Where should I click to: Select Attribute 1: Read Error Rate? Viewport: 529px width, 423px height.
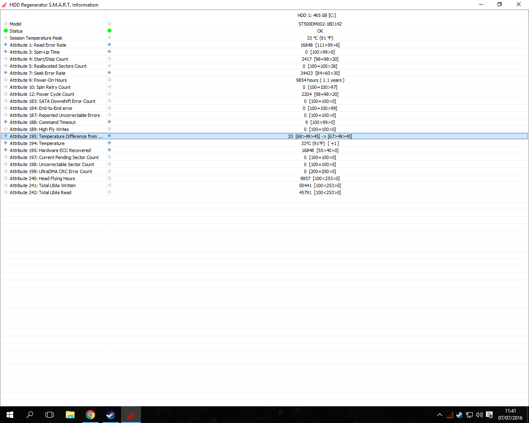[38, 45]
